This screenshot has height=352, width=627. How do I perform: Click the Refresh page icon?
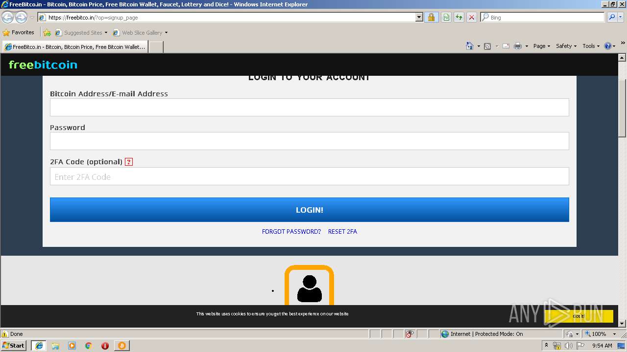coord(459,17)
